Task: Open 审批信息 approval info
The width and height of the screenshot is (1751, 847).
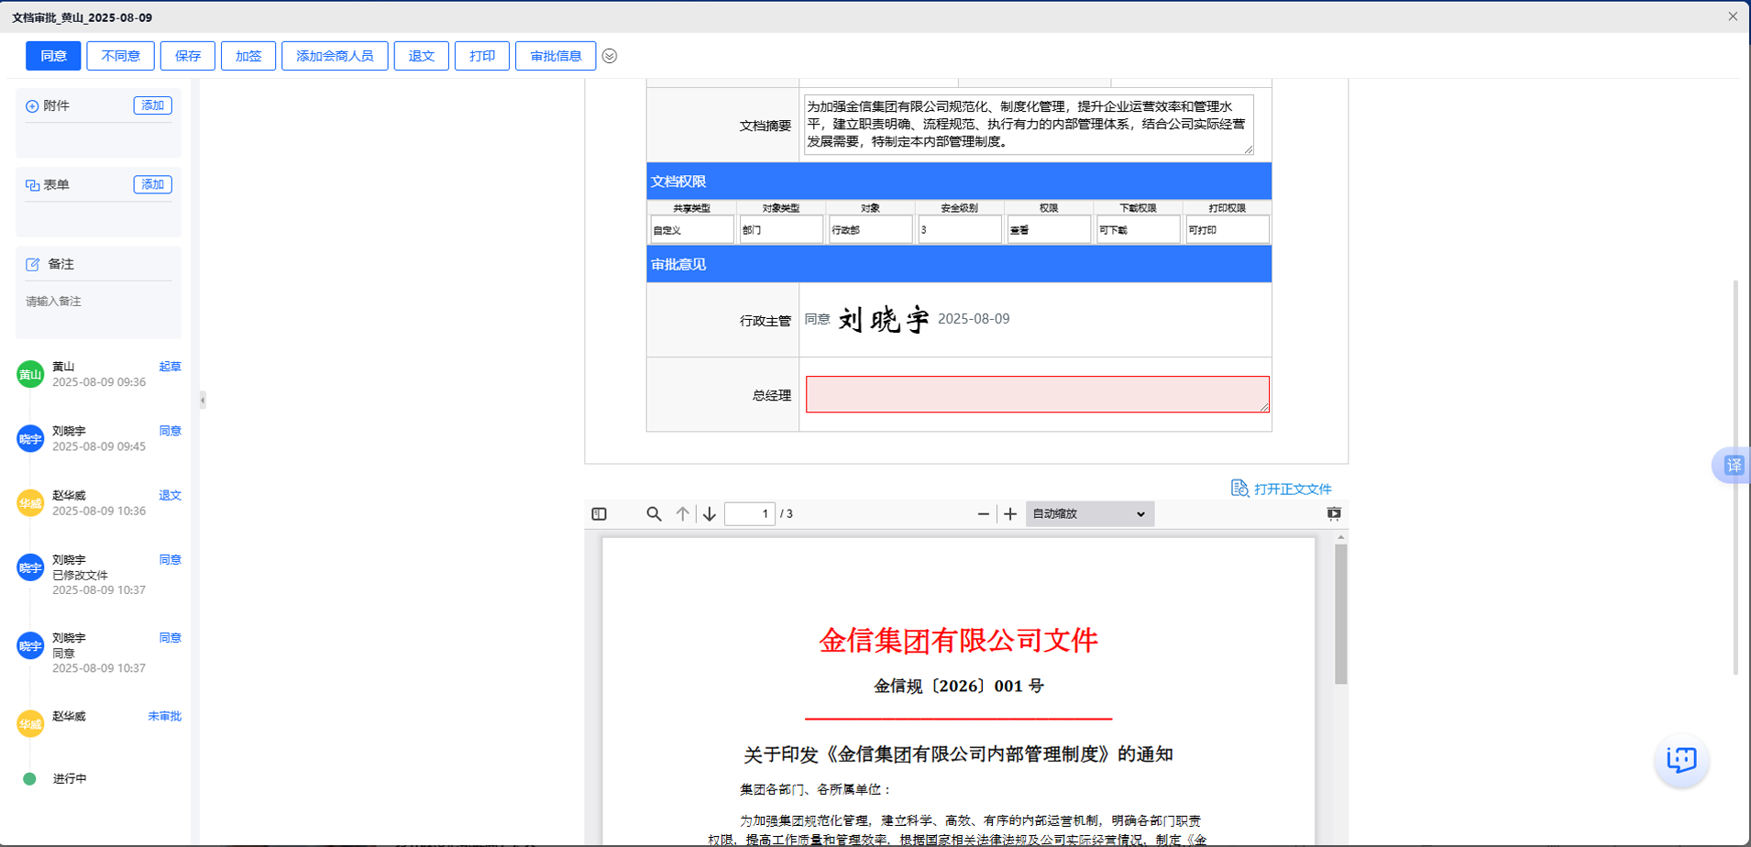Action: [556, 56]
